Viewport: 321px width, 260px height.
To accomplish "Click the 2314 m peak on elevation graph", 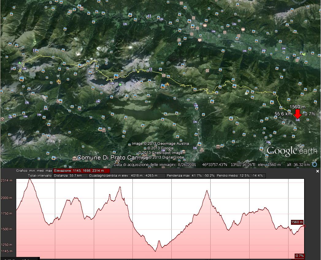I will (x=30, y=179).
